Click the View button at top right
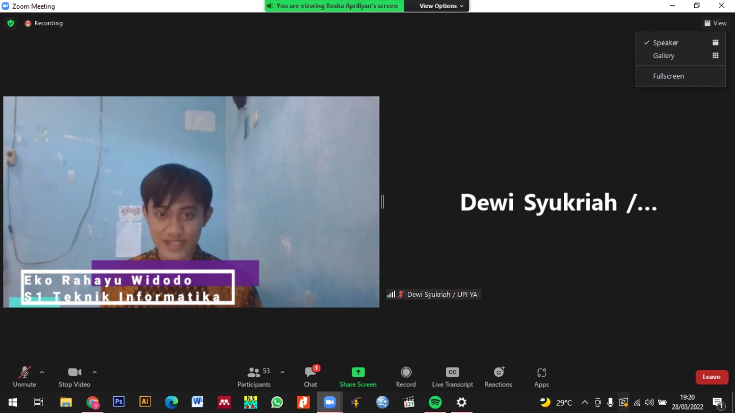 [x=715, y=23]
